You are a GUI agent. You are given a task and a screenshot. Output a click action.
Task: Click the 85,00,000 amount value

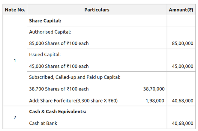pos(182,43)
